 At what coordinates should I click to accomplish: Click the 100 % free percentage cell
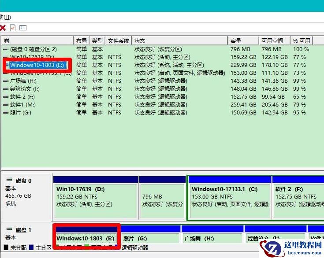[x=301, y=49]
